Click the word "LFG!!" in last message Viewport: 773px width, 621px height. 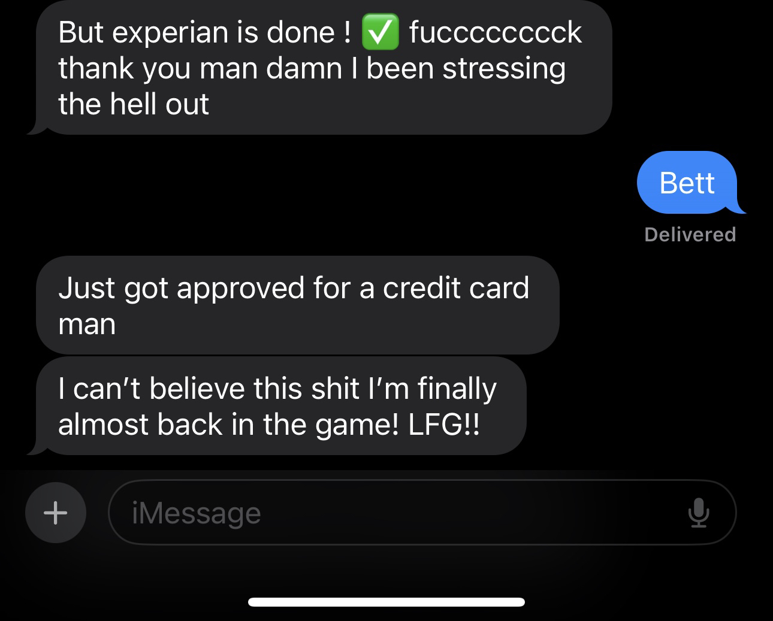[x=444, y=425]
